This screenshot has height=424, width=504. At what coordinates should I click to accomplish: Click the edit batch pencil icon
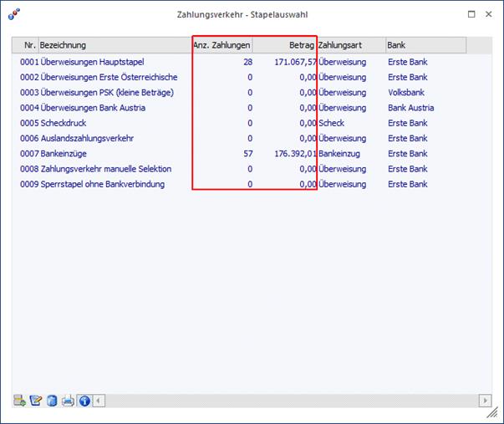(x=35, y=401)
